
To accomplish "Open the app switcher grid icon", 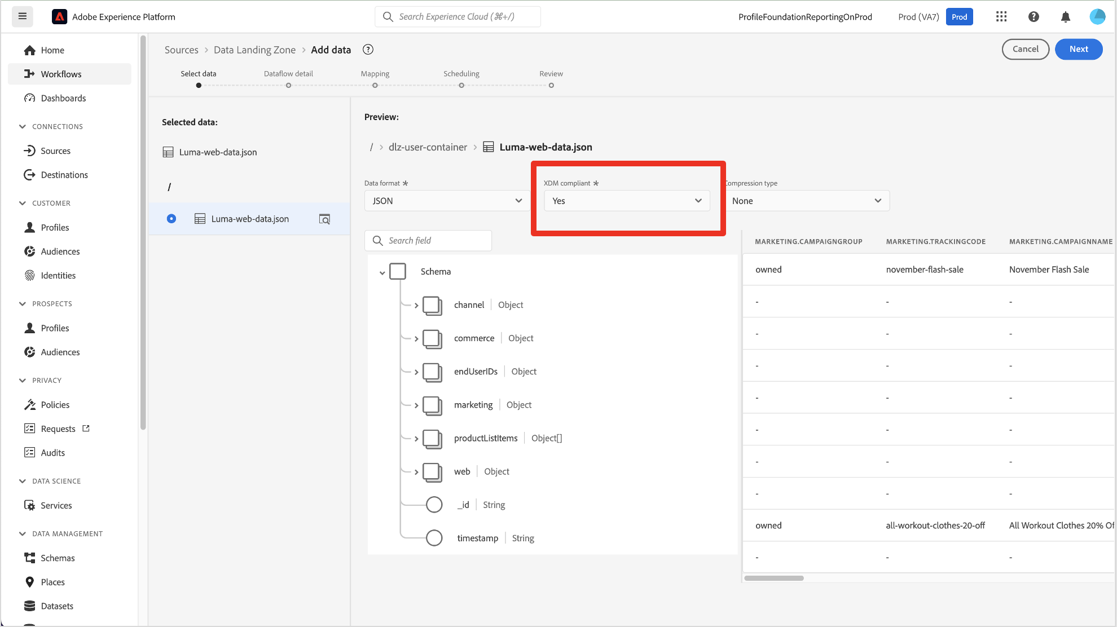I will (x=1001, y=17).
